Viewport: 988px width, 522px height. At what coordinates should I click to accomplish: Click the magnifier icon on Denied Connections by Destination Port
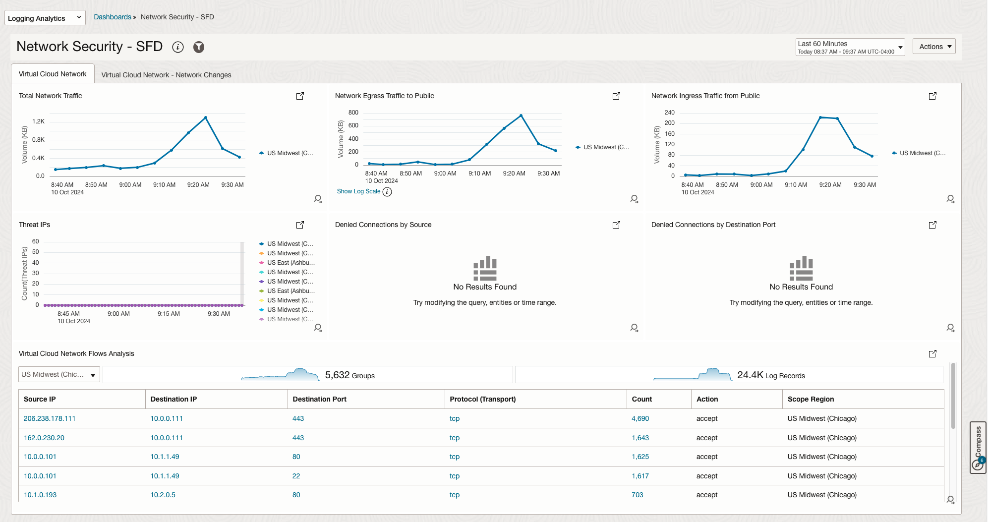click(950, 328)
